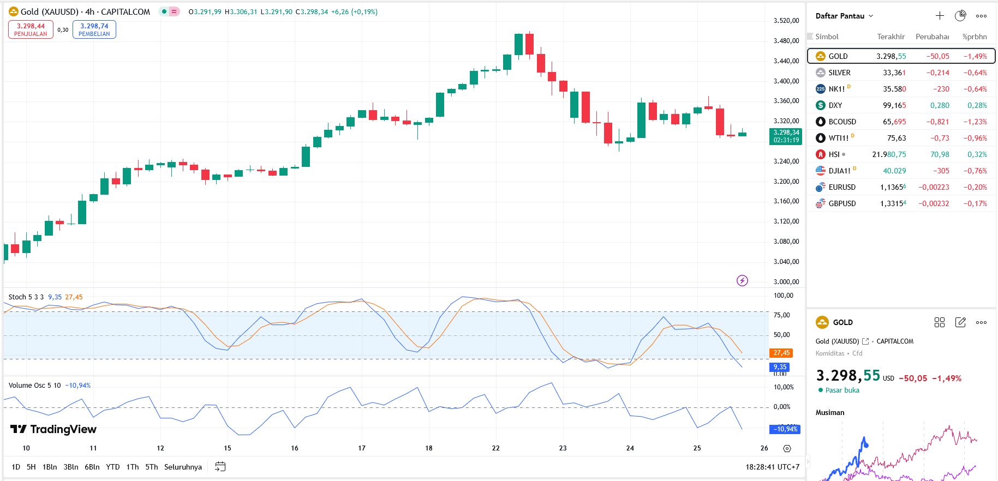Open chart settings gear on time axis
Viewport: 998px width, 481px height.
pyautogui.click(x=787, y=448)
